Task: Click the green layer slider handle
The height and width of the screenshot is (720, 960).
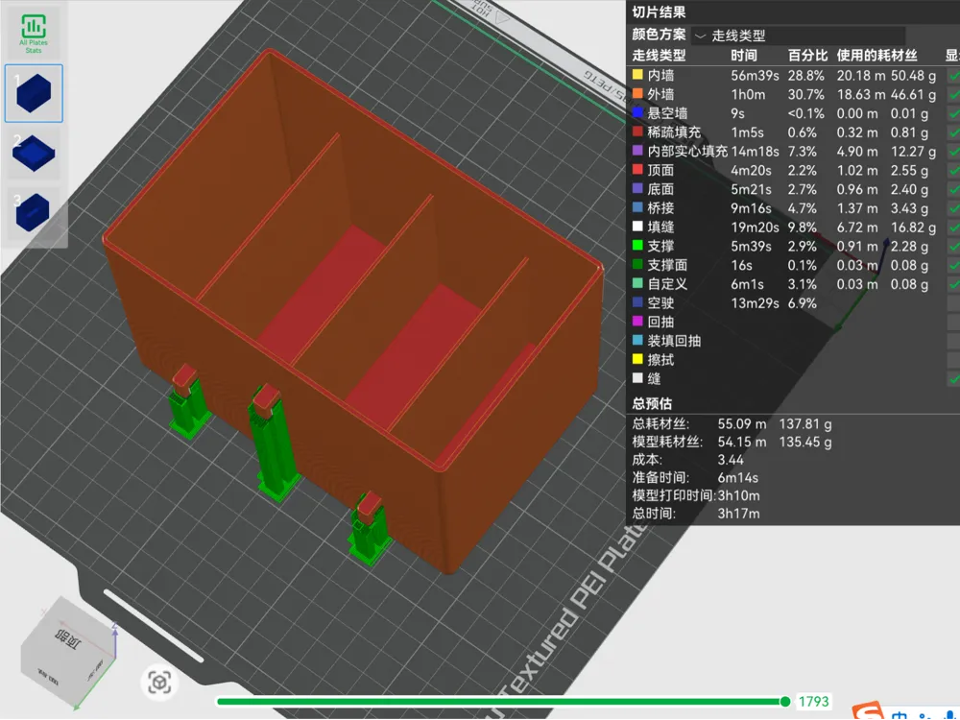Action: (785, 702)
